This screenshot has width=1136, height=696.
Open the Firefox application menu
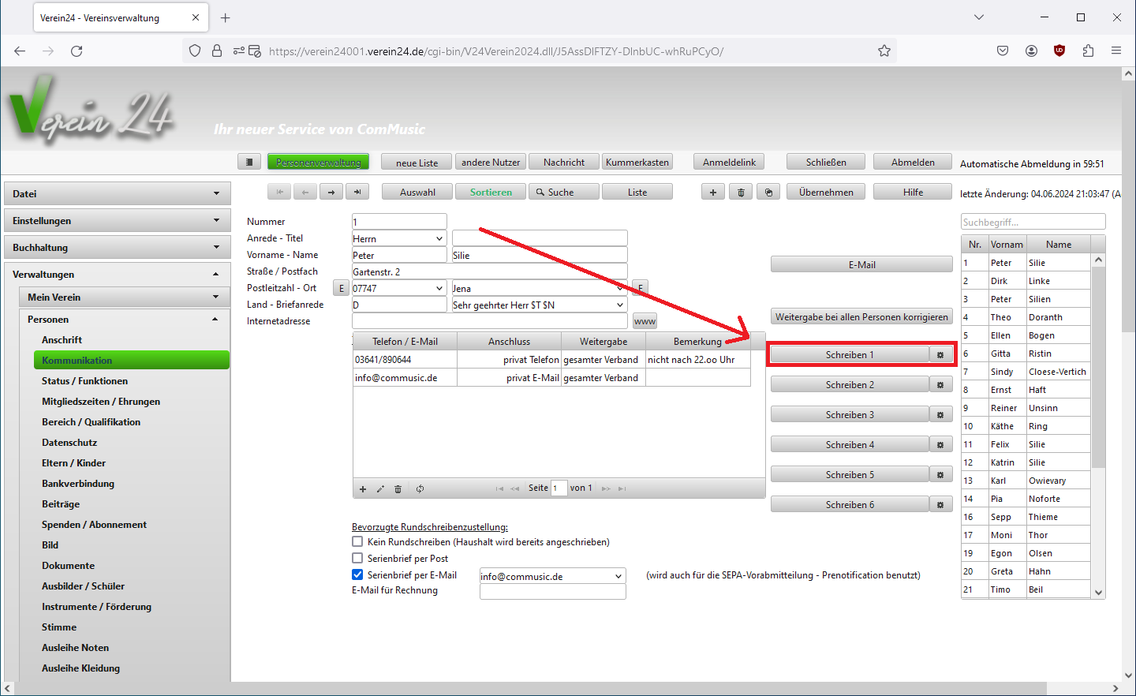1116,51
